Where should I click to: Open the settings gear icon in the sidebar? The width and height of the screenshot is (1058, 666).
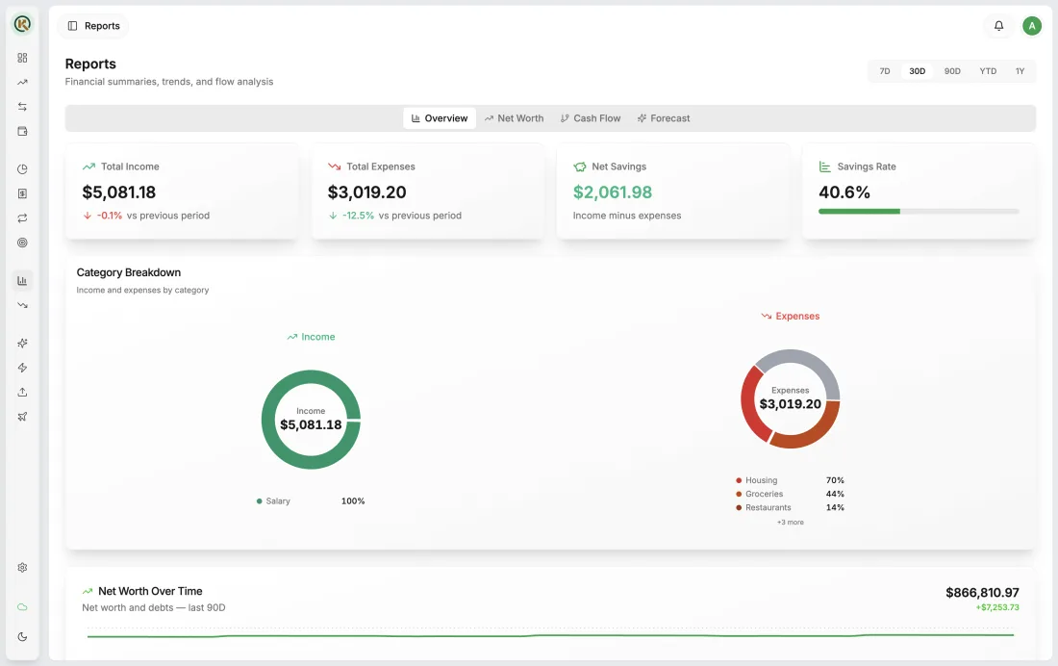coord(22,568)
